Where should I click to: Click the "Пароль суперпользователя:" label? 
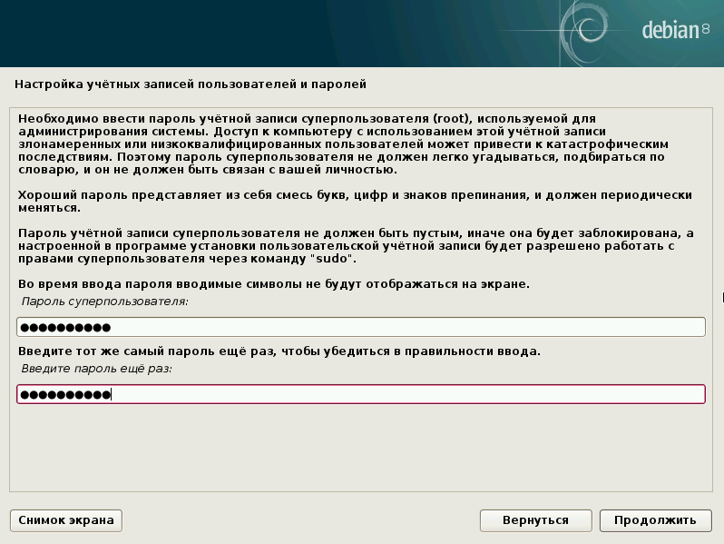pyautogui.click(x=104, y=301)
